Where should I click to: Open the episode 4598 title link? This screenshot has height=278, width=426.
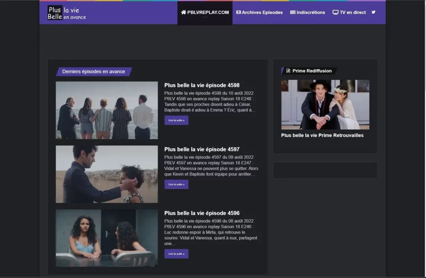click(202, 85)
